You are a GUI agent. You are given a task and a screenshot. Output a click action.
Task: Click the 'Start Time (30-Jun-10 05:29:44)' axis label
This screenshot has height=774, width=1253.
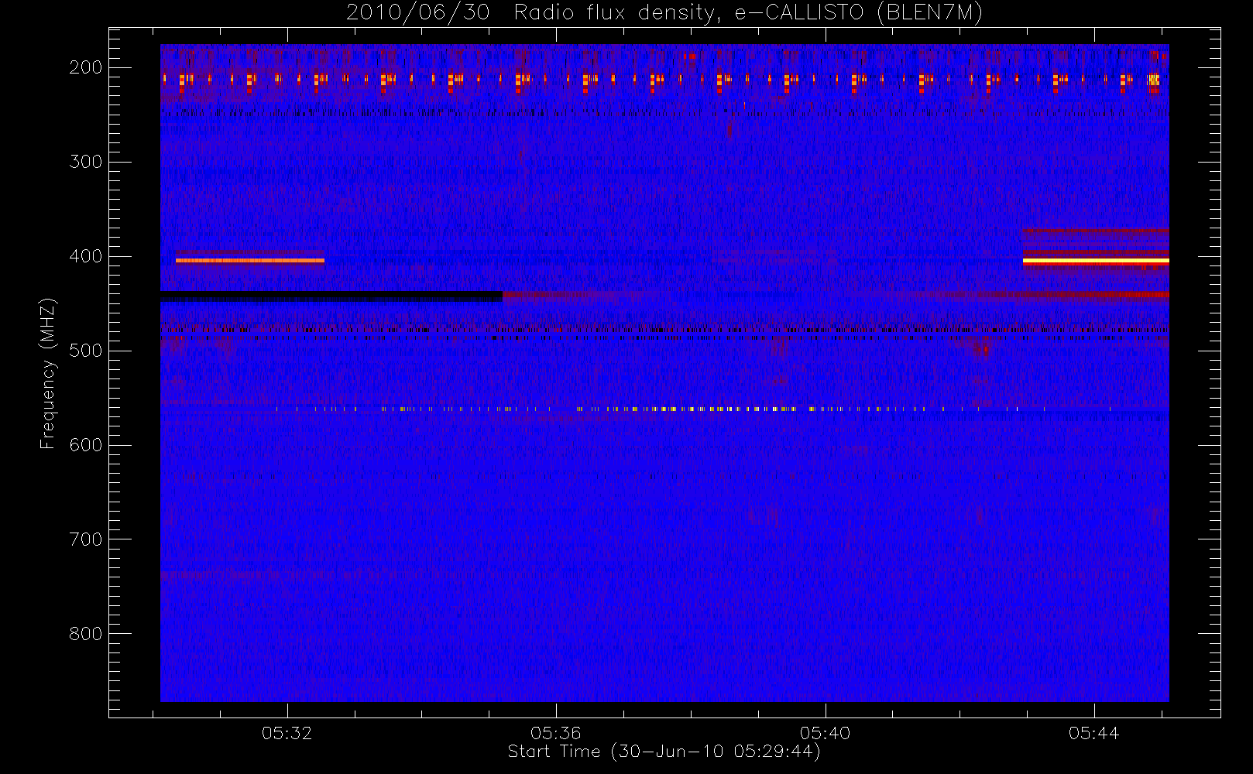point(664,752)
